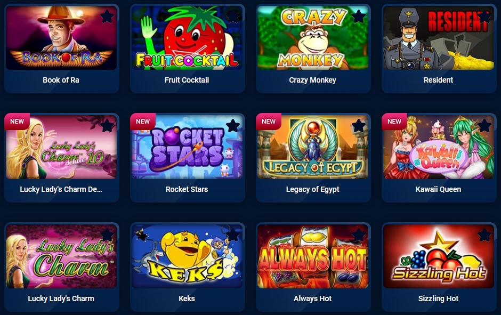
Task: Add Rocket Stars to favorites star
Action: click(233, 126)
